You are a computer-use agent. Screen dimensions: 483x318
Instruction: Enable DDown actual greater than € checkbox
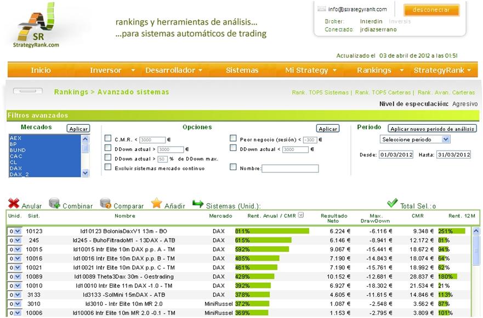click(108, 148)
